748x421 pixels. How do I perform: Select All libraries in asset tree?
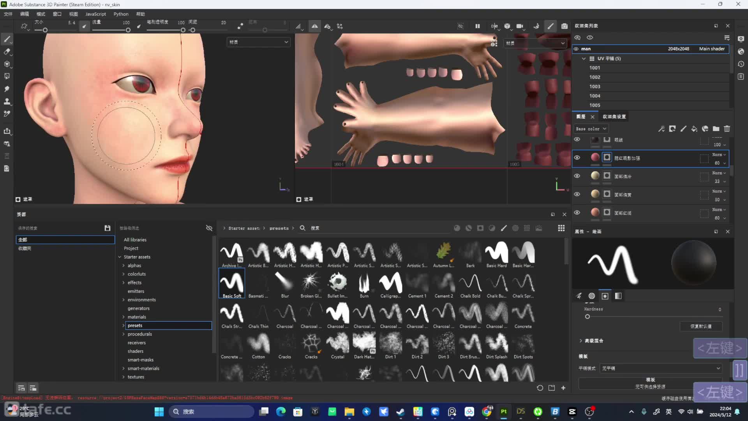[x=135, y=240]
